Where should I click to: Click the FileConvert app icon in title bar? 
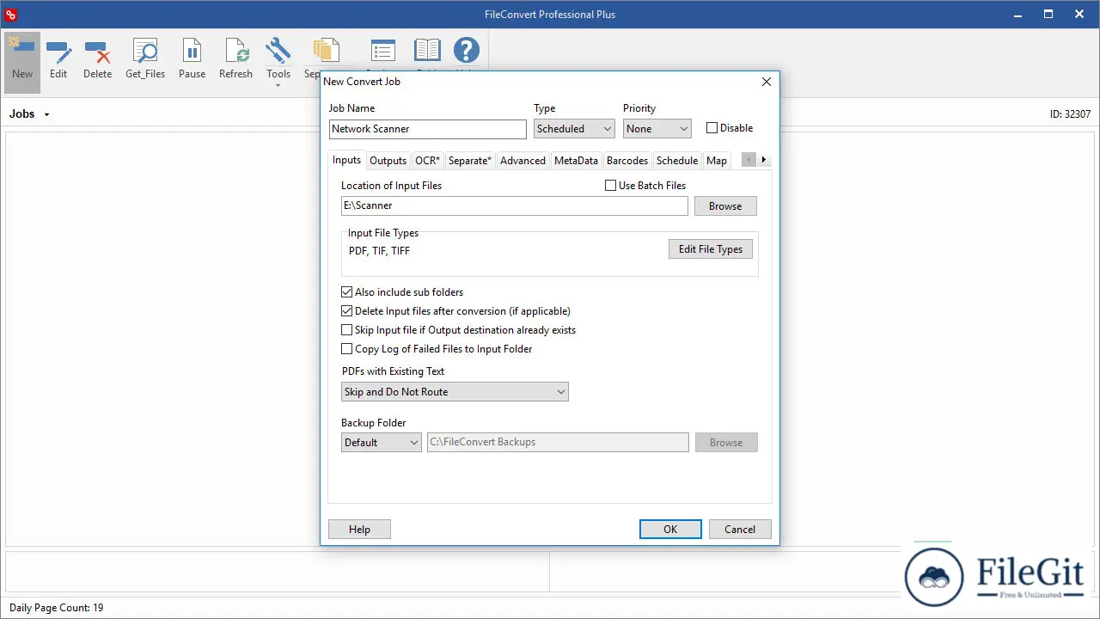pos(11,15)
